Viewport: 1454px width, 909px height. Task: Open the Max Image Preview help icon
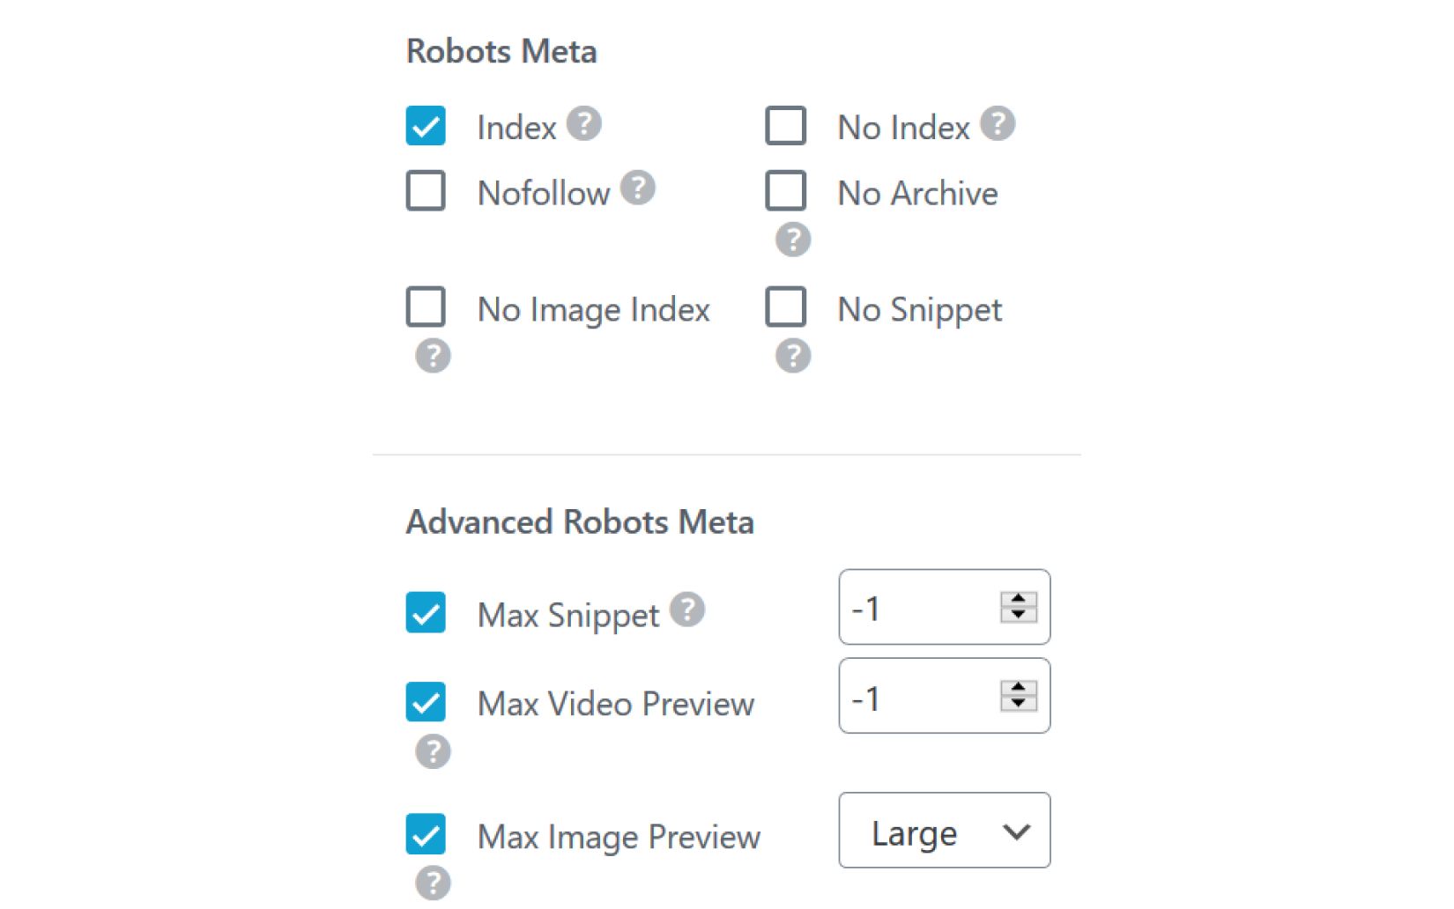tap(431, 883)
